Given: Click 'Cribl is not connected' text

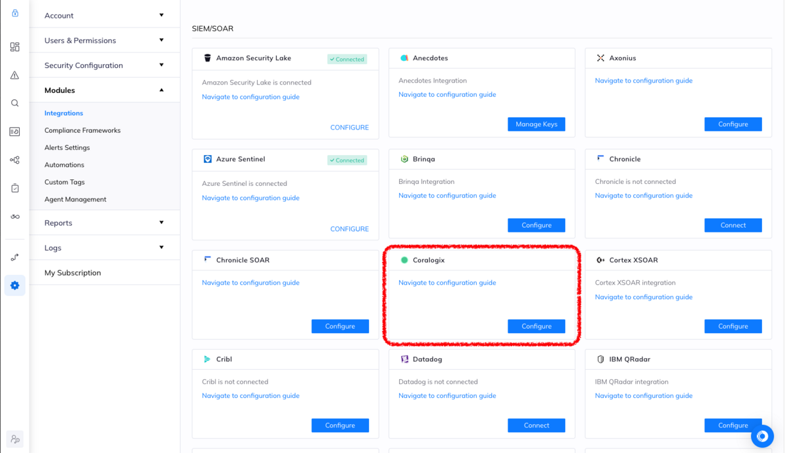Looking at the screenshot, I should tap(235, 382).
